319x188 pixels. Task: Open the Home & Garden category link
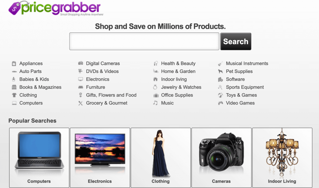coord(178,71)
